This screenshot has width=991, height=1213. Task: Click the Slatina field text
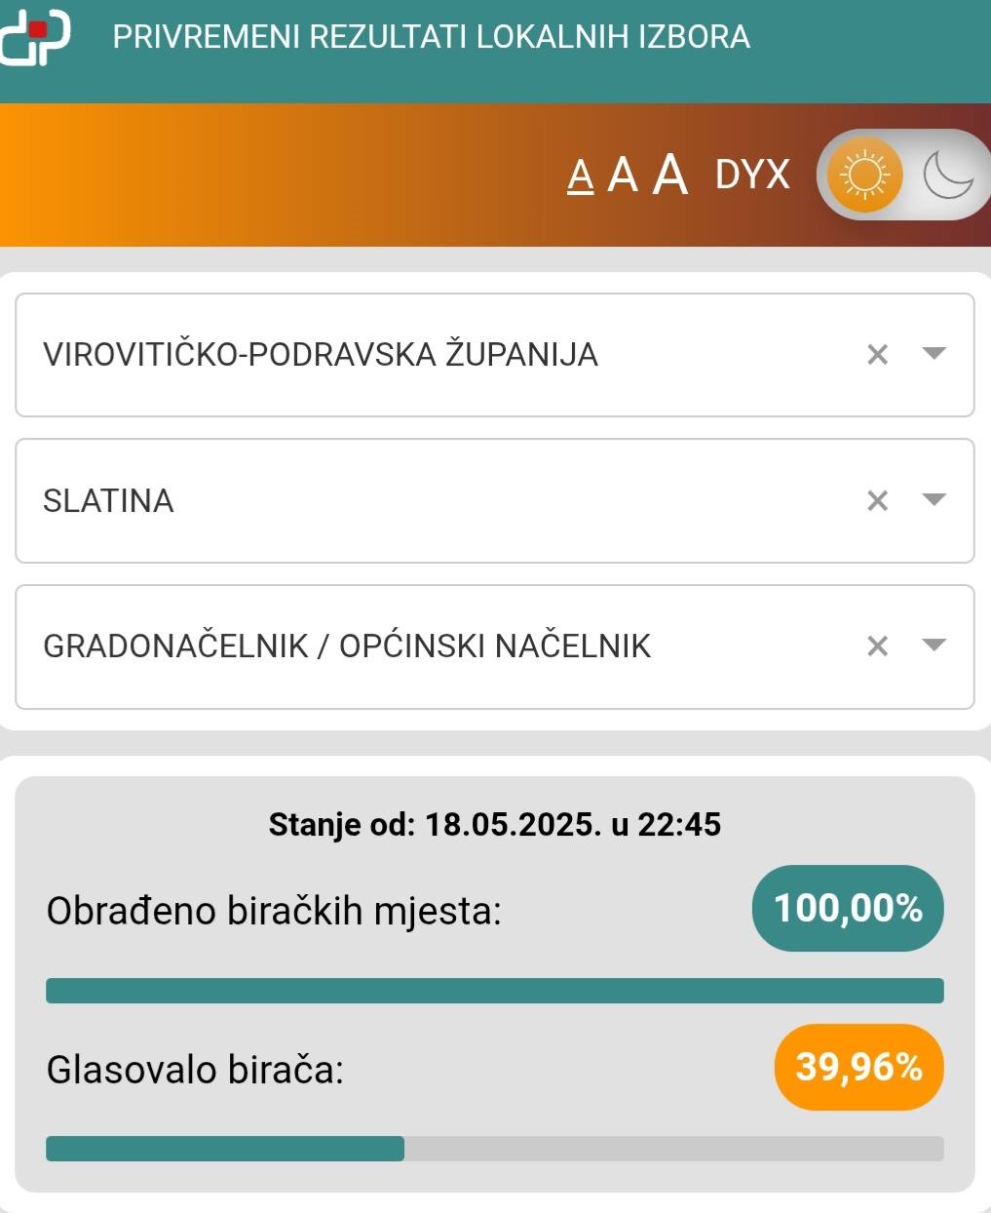tap(108, 500)
